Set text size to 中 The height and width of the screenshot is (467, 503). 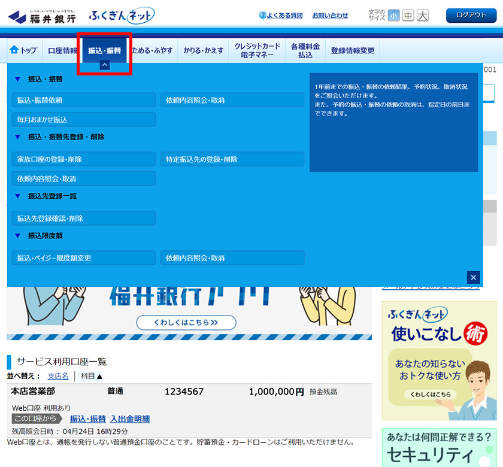(x=408, y=15)
